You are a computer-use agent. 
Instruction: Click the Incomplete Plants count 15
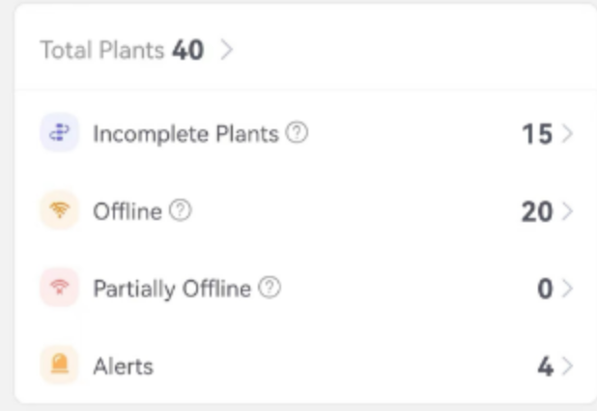536,134
